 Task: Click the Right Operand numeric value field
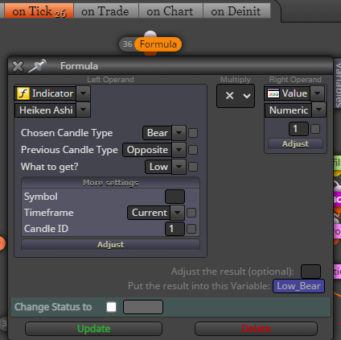[x=298, y=129]
